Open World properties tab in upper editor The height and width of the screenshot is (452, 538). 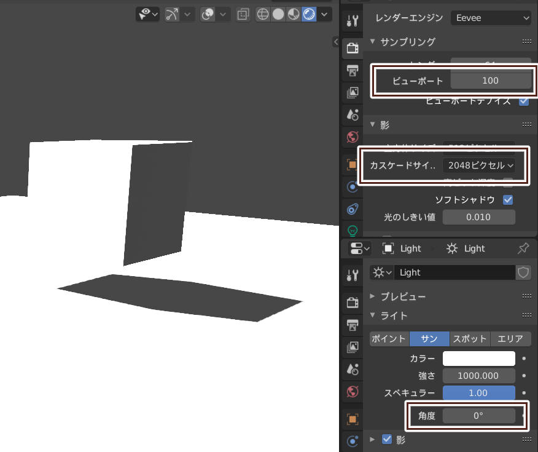[x=353, y=137]
